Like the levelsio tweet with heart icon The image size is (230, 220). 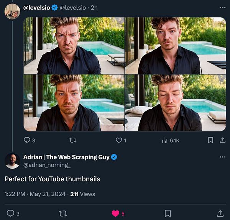point(119,140)
